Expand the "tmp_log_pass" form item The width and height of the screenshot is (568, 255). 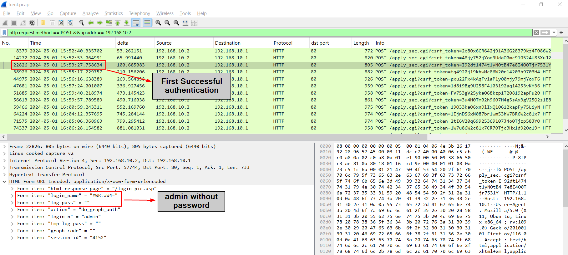pyautogui.click(x=12, y=223)
